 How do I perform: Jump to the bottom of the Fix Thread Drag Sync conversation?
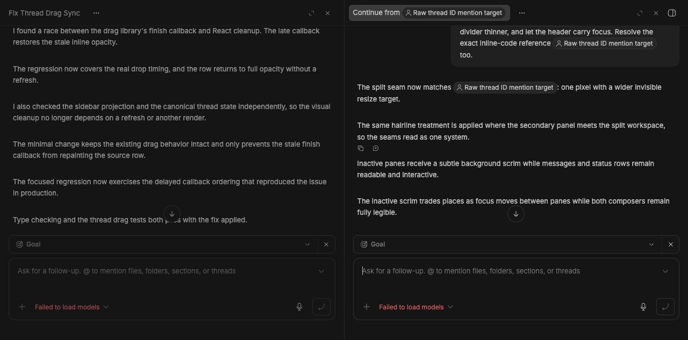tap(172, 214)
